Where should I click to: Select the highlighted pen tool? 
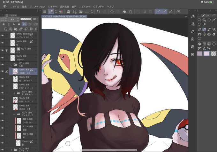pyautogui.click(x=204, y=29)
